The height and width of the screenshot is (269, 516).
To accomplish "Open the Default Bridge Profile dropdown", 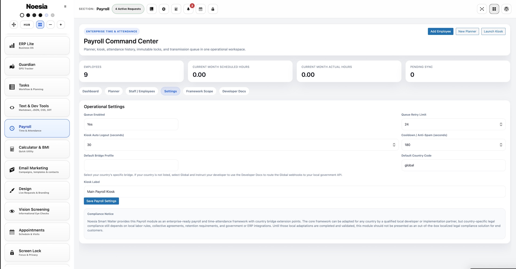I will pyautogui.click(x=131, y=165).
